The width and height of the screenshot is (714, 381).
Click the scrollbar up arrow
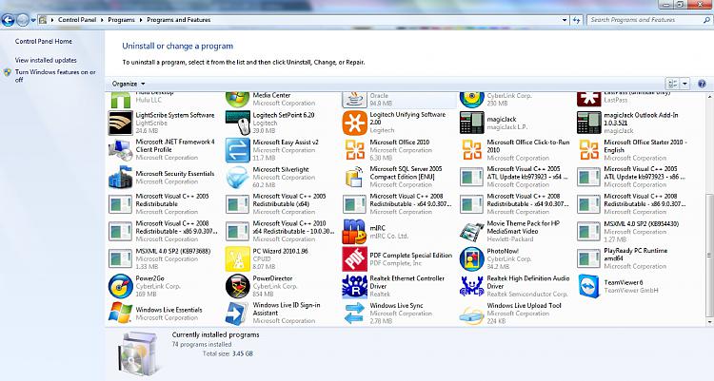pyautogui.click(x=709, y=96)
